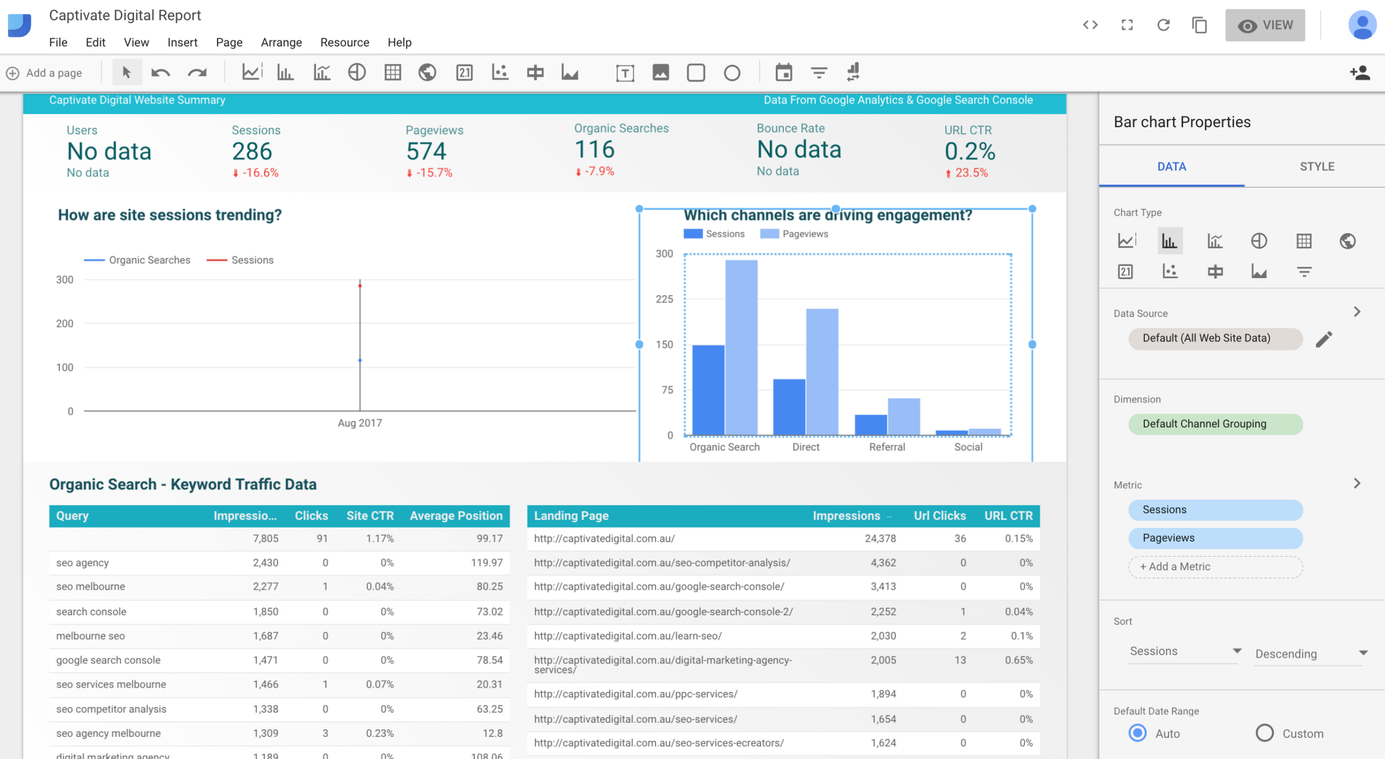Switch to the DATA tab
Screen dimensions: 1385x759
(1171, 167)
